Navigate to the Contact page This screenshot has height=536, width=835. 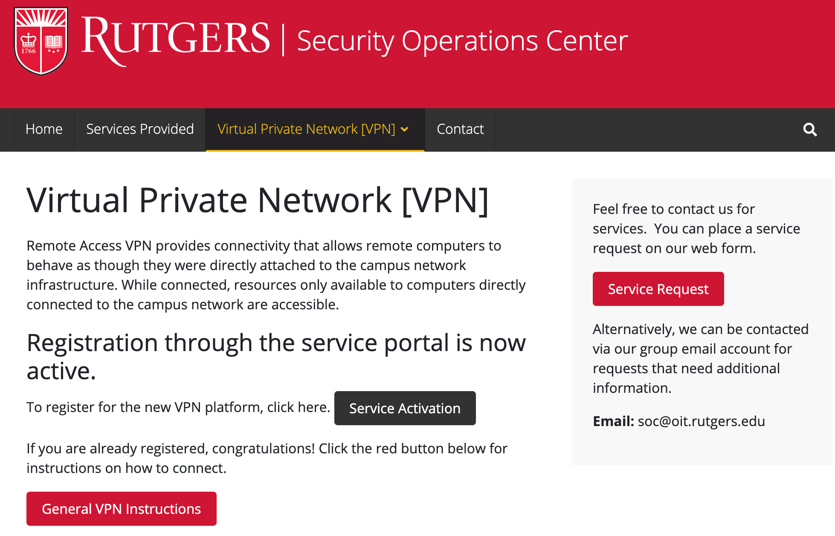pyautogui.click(x=460, y=130)
